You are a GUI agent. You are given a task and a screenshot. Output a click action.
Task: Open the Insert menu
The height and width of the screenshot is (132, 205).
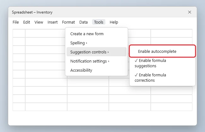point(52,22)
